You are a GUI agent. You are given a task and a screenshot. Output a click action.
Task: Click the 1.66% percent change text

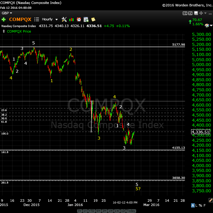click(x=198, y=24)
